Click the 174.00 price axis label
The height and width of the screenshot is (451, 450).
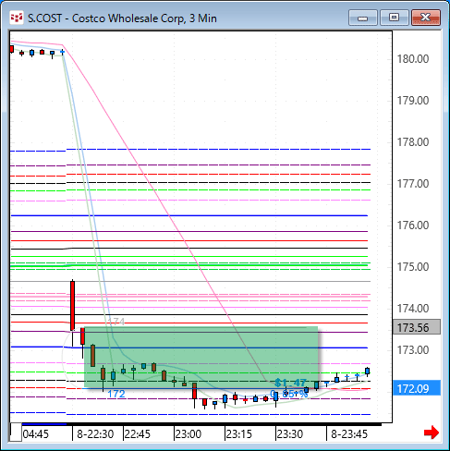(x=413, y=309)
